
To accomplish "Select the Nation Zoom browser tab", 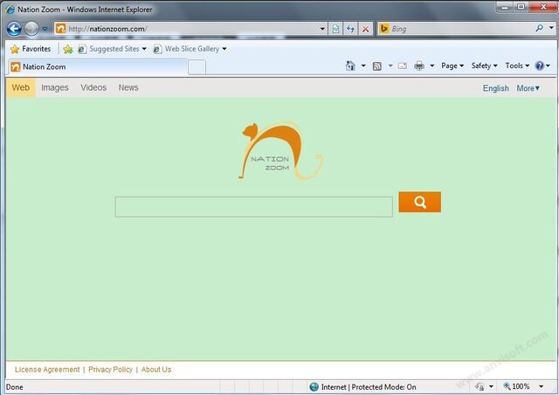I will point(97,66).
